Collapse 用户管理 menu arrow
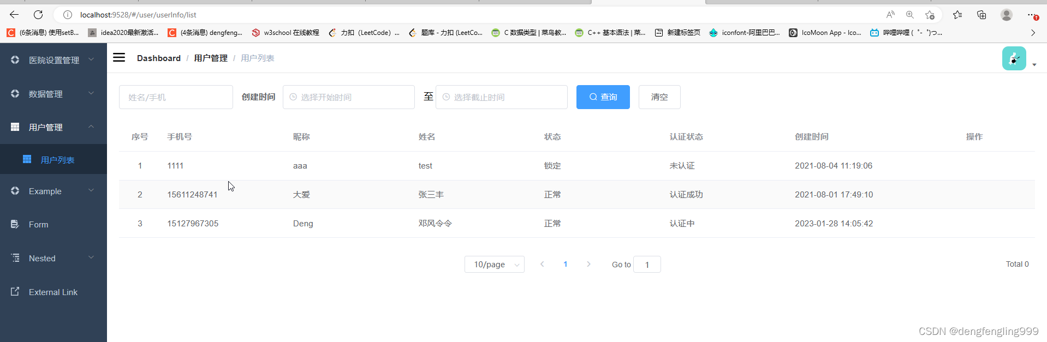Screen dimensions: 1047x342 91,126
